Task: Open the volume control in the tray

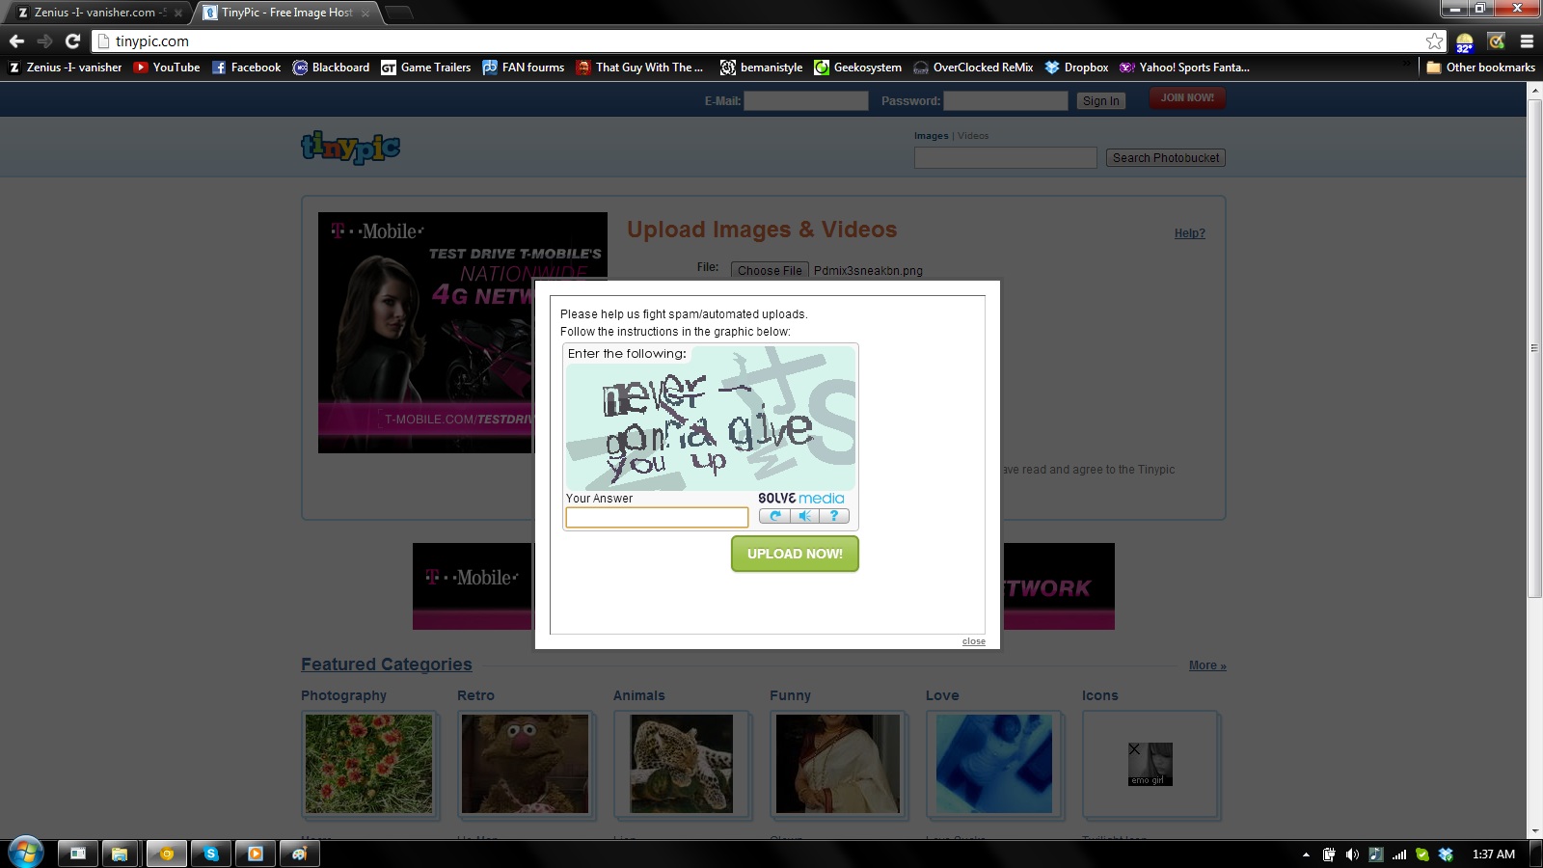Action: [1351, 854]
